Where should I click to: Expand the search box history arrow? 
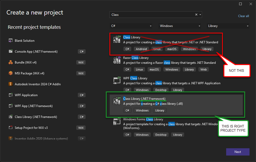(200, 15)
